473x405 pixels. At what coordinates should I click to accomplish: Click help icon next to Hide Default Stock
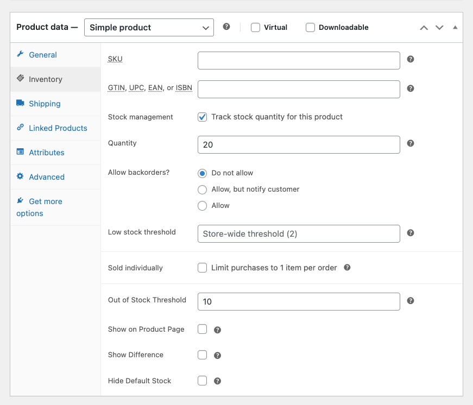point(217,381)
